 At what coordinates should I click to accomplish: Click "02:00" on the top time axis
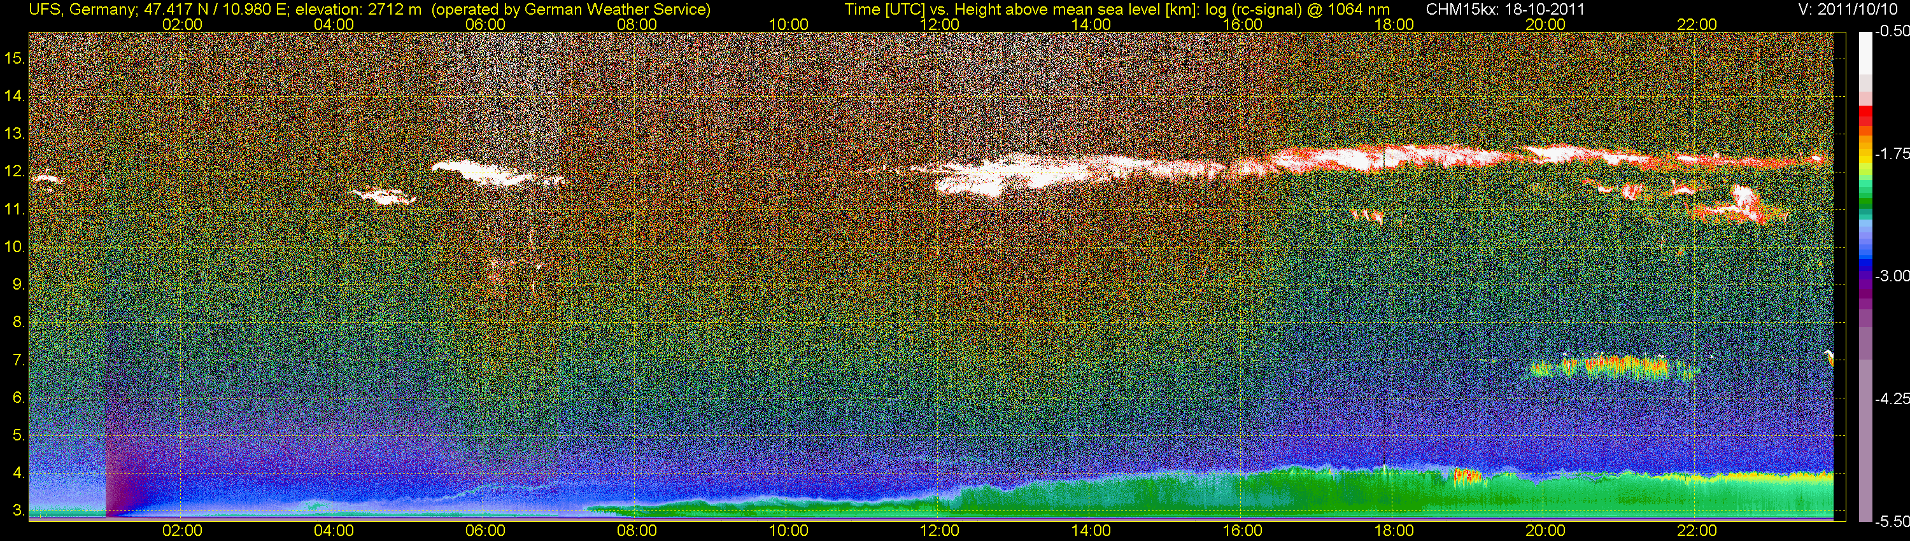[x=182, y=24]
